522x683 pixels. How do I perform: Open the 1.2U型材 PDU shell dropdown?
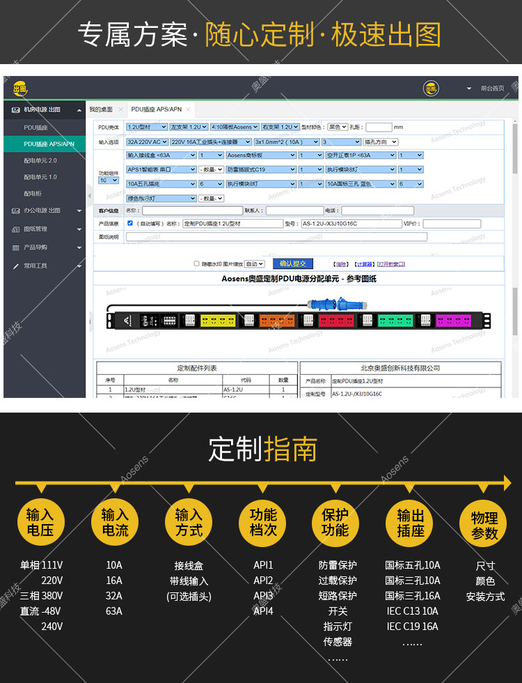click(x=146, y=128)
